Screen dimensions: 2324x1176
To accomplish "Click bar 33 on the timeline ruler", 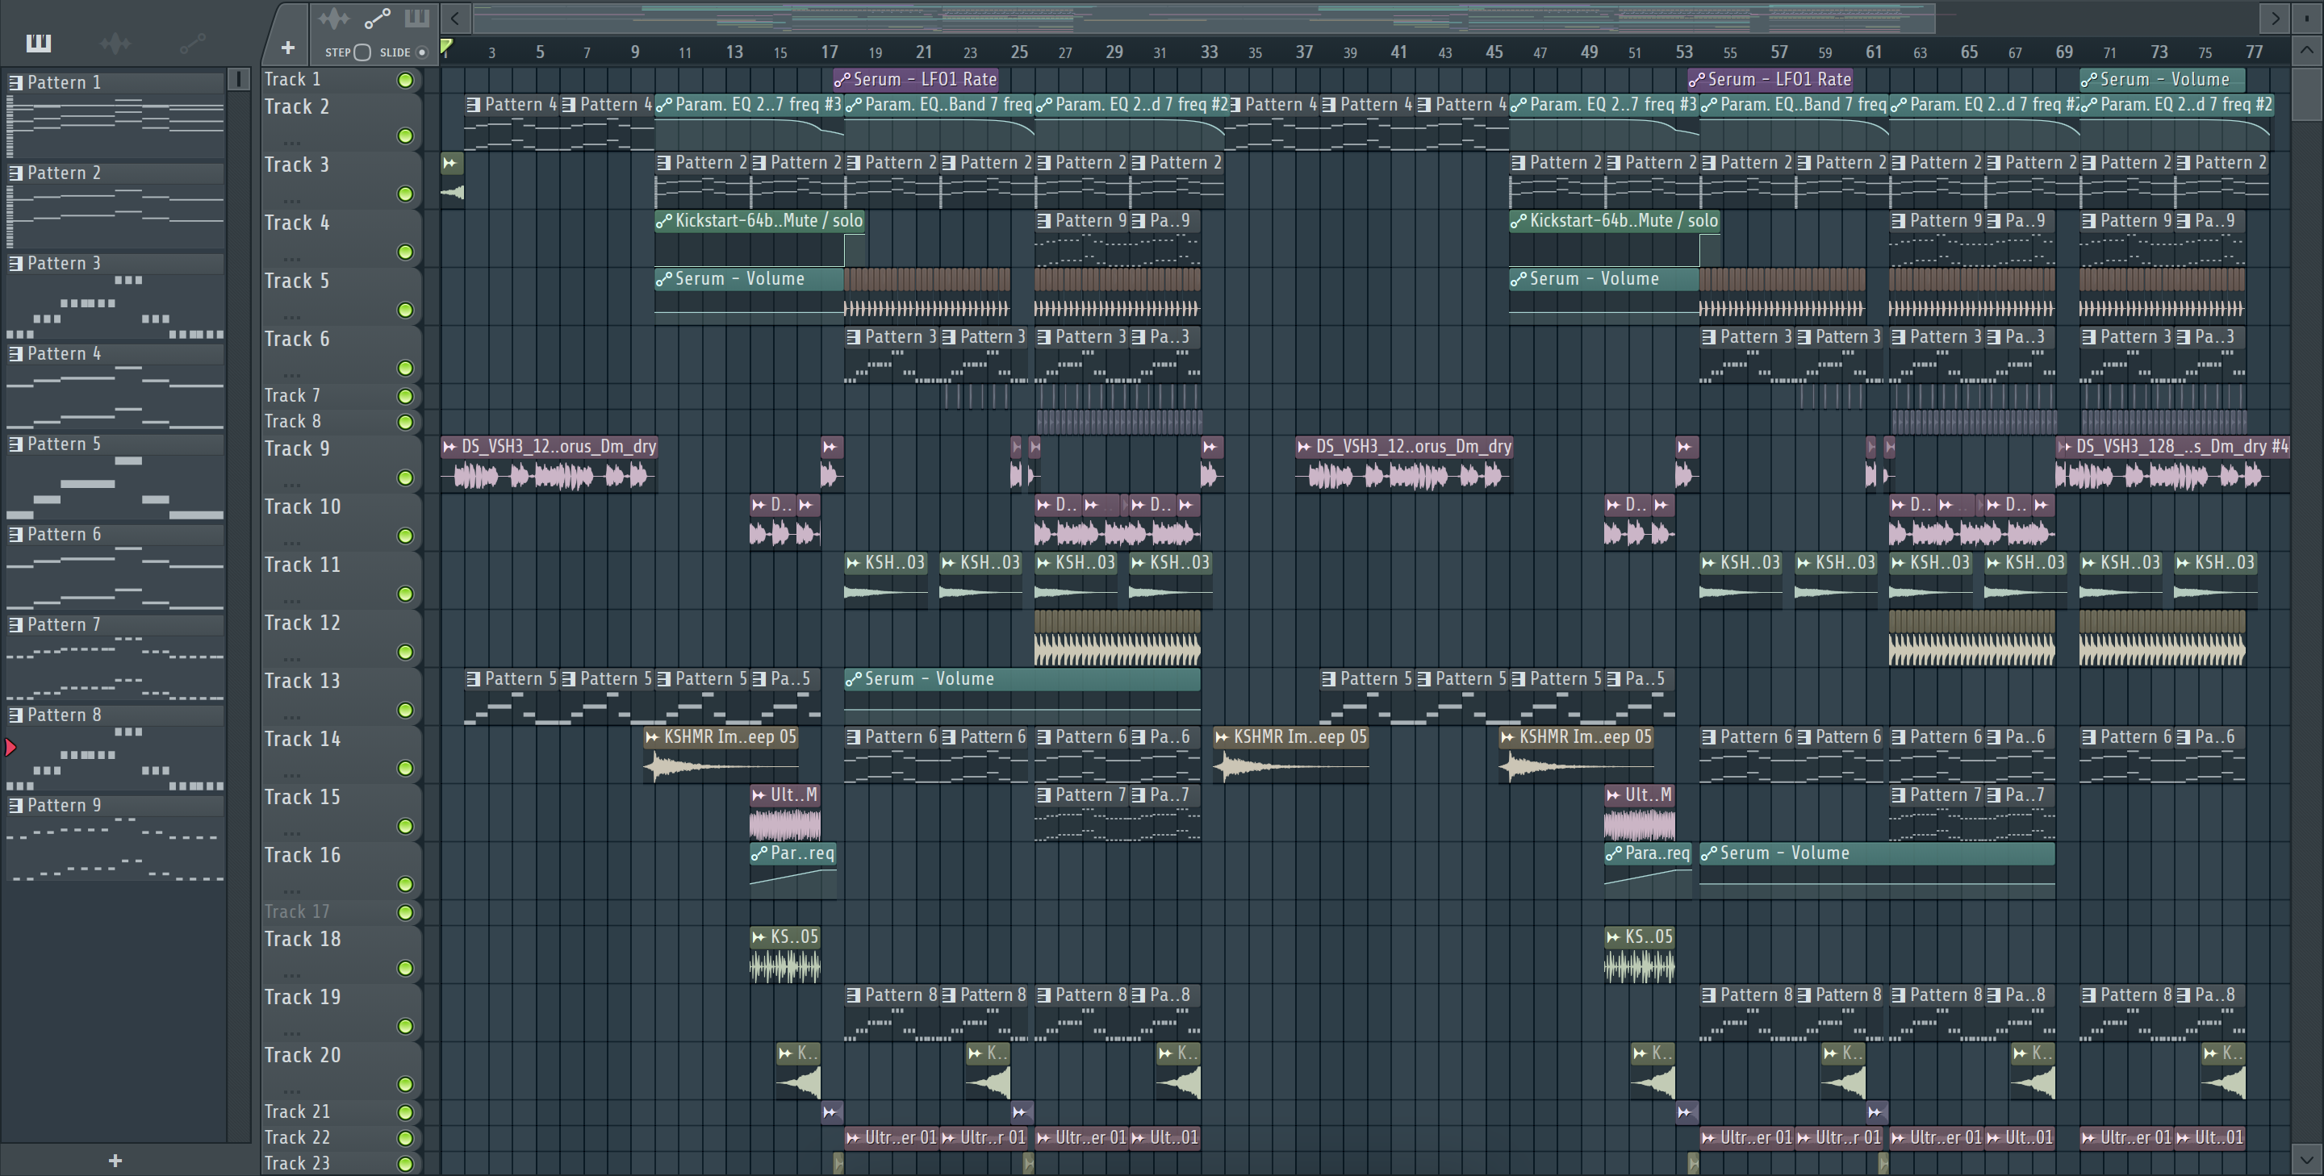I will tap(1209, 52).
